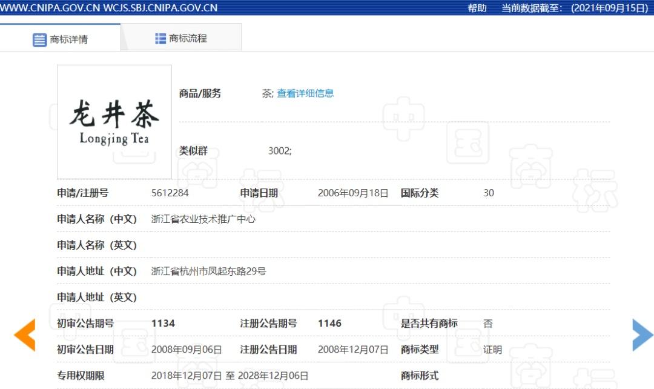Image resolution: width=654 pixels, height=389 pixels.
Task: Click the 商品/服务 label
Action: [200, 93]
